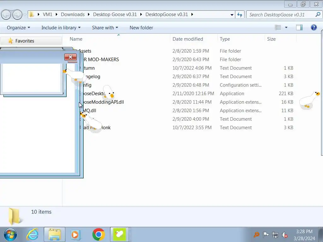The height and width of the screenshot is (242, 323).
Task: Click DesktopGoose v0.31 final breadcrumb segment
Action: [x=167, y=14]
